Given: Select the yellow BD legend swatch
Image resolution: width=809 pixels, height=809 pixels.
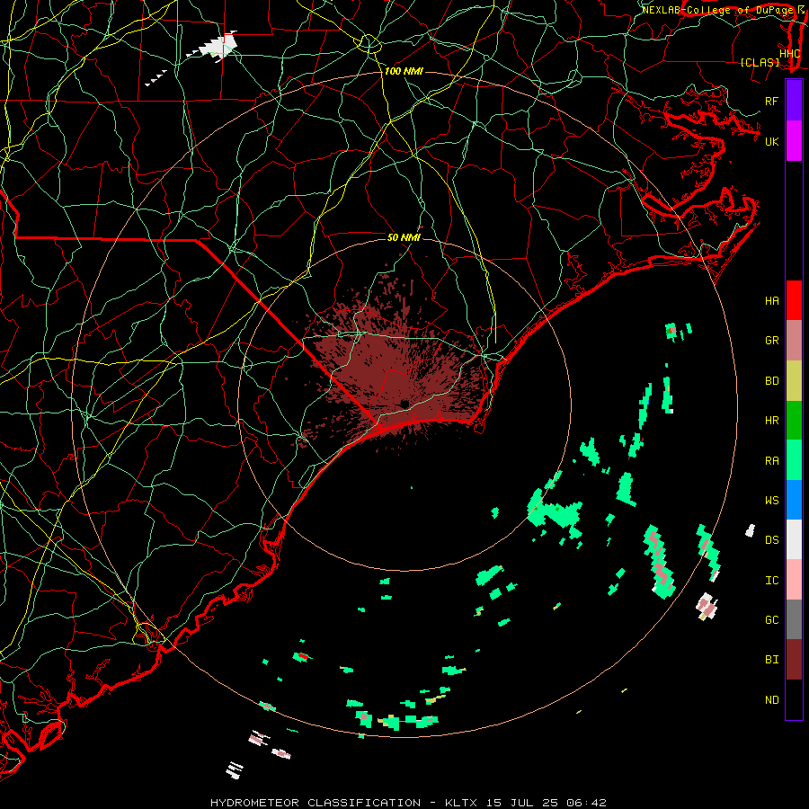Looking at the screenshot, I should (794, 380).
